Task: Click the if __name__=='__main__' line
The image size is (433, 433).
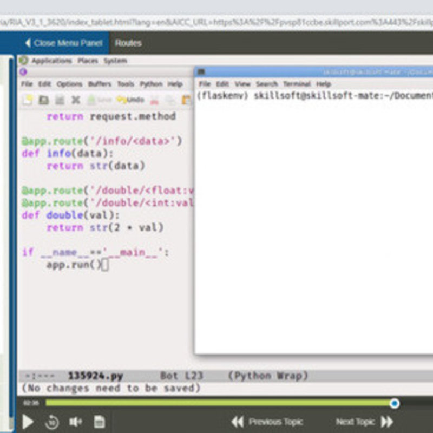Action: [x=96, y=252]
